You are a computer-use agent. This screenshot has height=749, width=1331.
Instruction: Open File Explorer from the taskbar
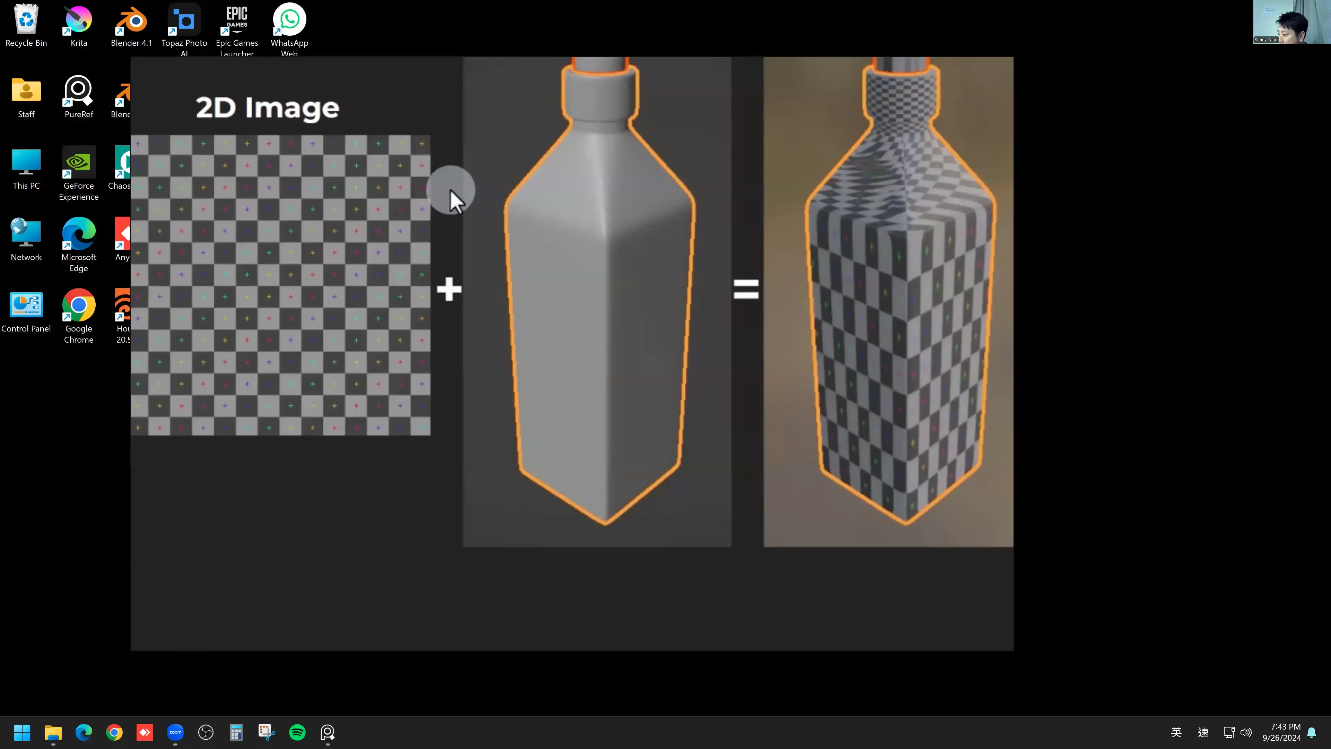(x=53, y=732)
